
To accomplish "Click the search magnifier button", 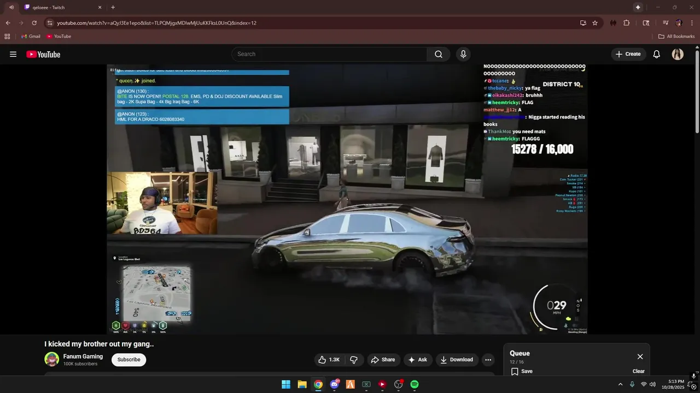I will pos(439,54).
